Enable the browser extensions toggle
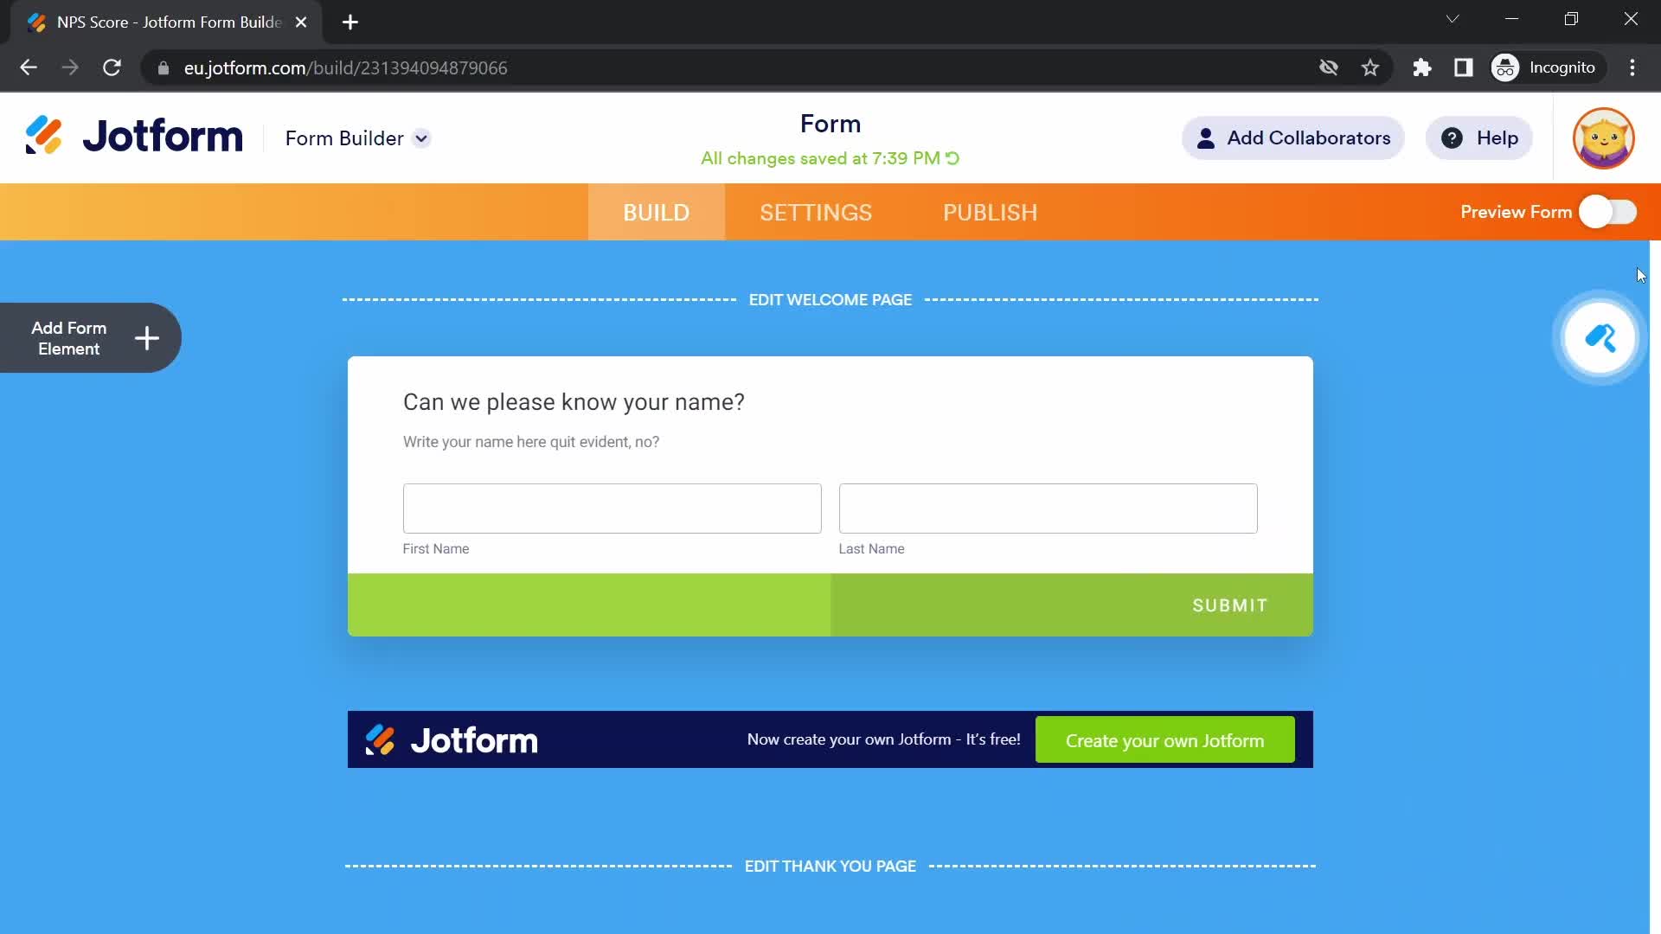This screenshot has width=1661, height=934. 1422,67
